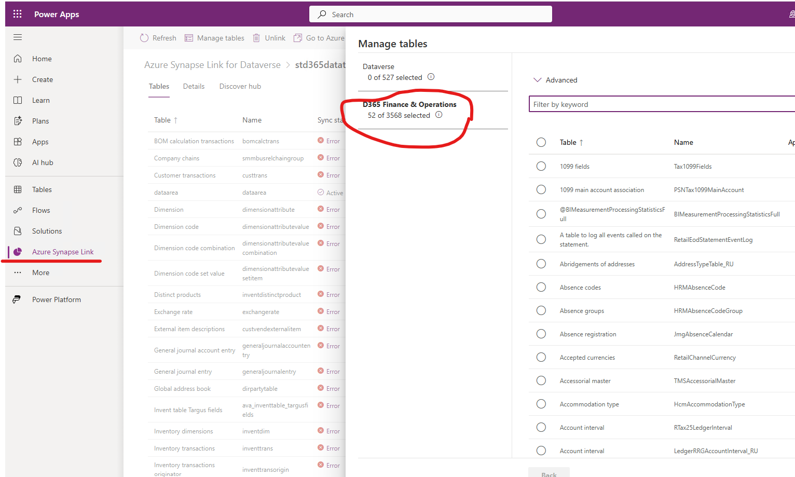Select the Absence groups row circle

click(x=541, y=310)
